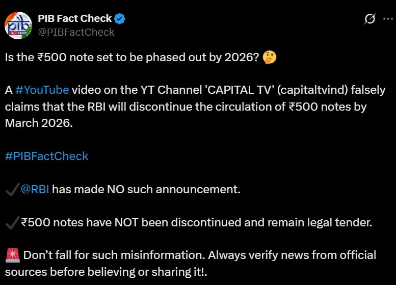Viewport: 396px width, 285px height.
Task: Open the Grok explain icon
Action: tap(370, 19)
